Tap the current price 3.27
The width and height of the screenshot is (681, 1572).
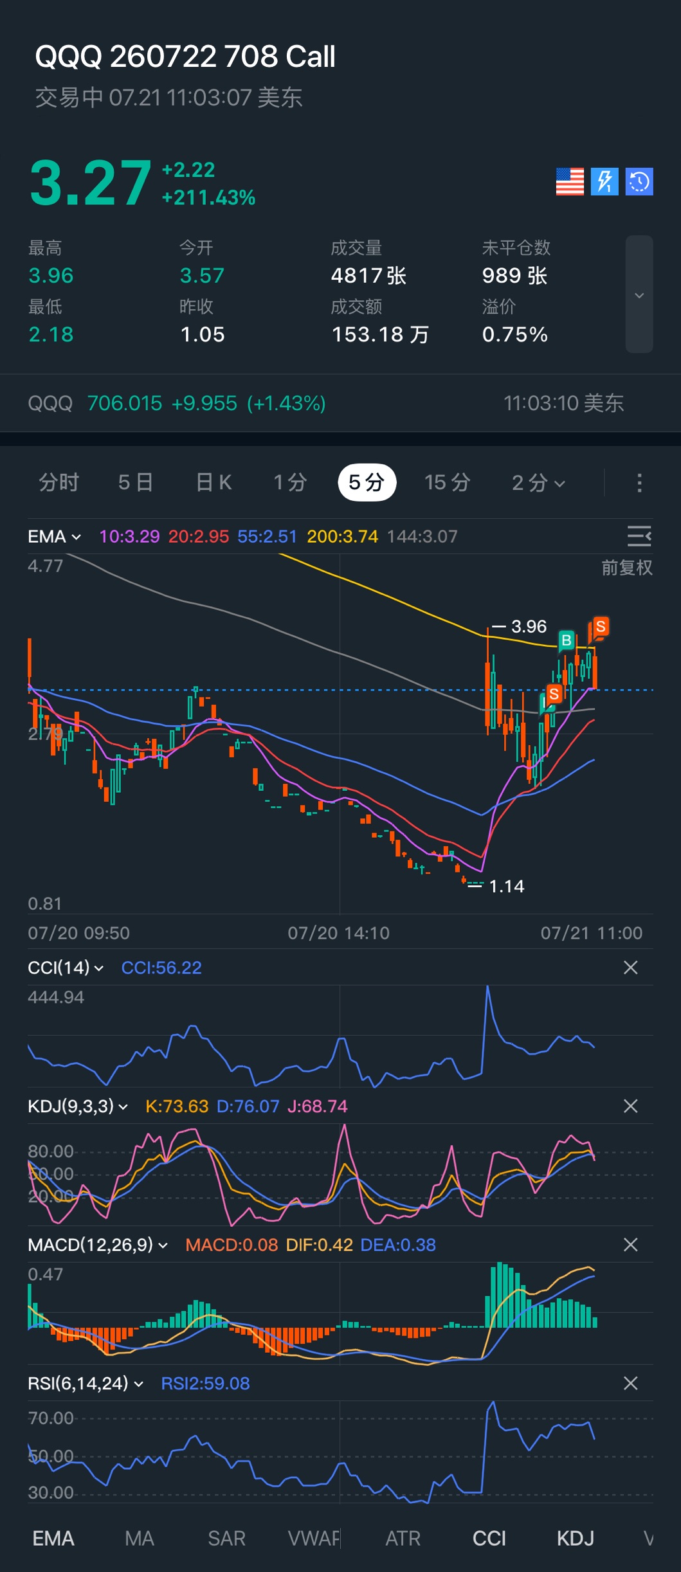[91, 183]
